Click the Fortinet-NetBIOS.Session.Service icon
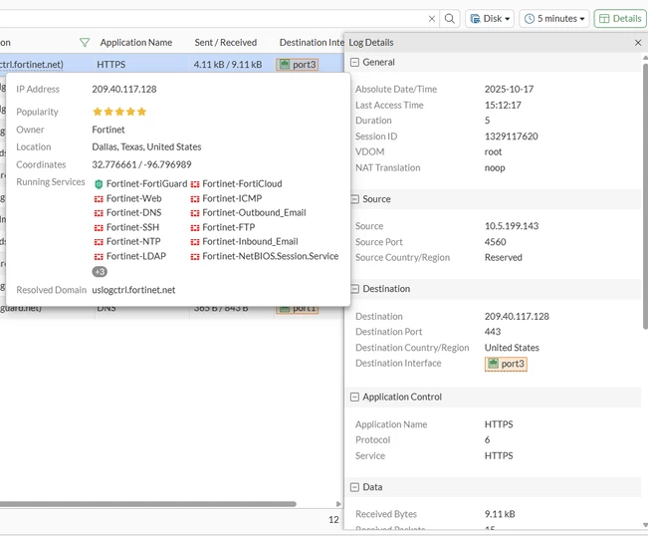648x536 pixels. [x=195, y=256]
